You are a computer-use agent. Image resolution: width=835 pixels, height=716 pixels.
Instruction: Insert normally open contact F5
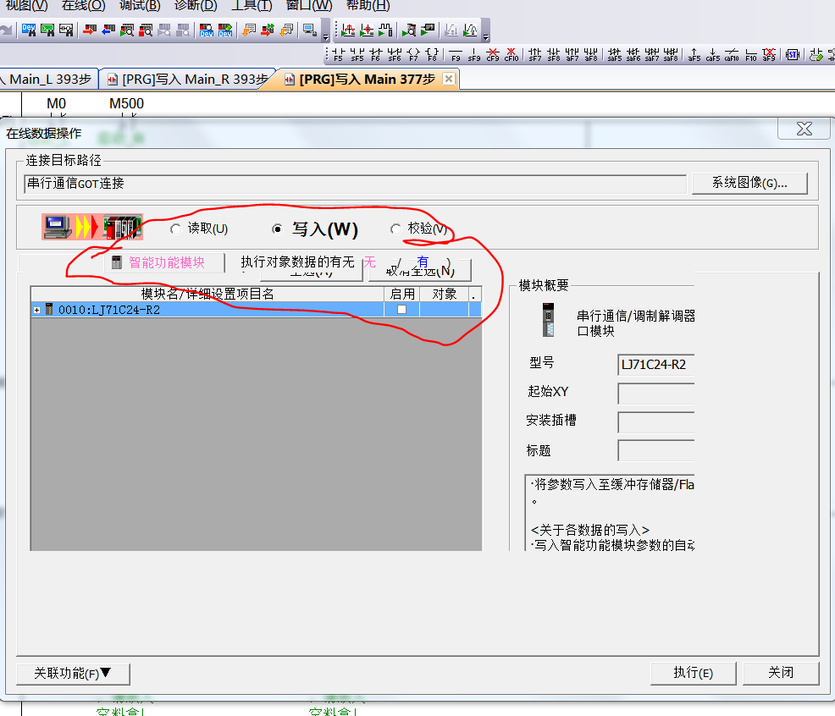point(338,54)
